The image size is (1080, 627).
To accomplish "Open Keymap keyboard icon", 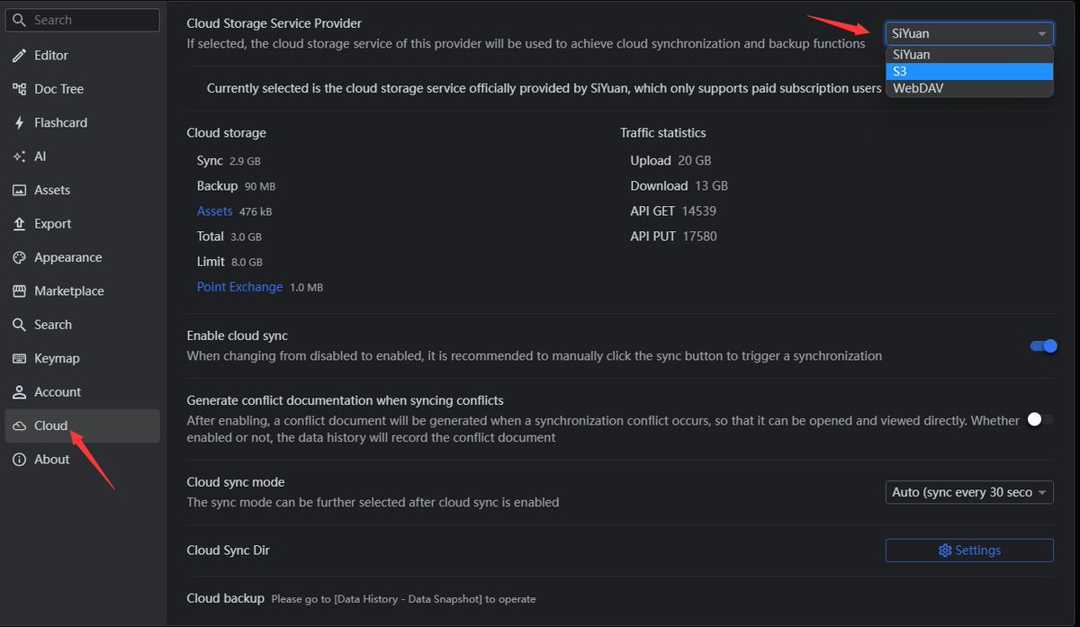I will pos(18,358).
